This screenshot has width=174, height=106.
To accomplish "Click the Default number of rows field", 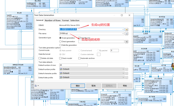I will [x=74, y=65].
